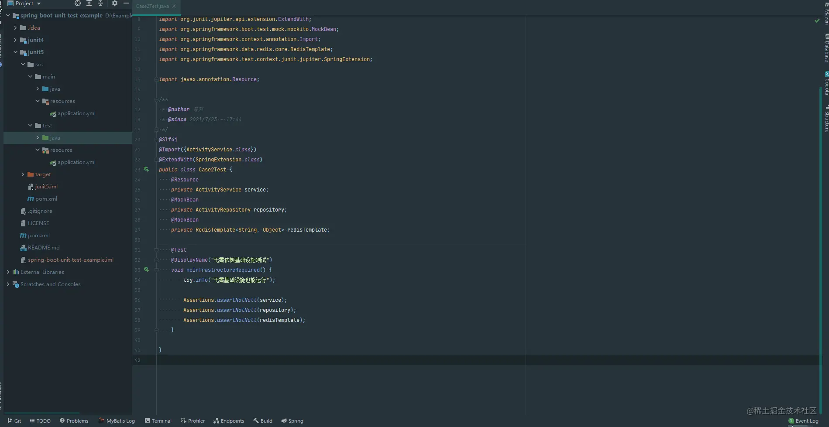Open the Endpoints tool window
Viewport: 829px width, 427px height.
[x=229, y=421]
